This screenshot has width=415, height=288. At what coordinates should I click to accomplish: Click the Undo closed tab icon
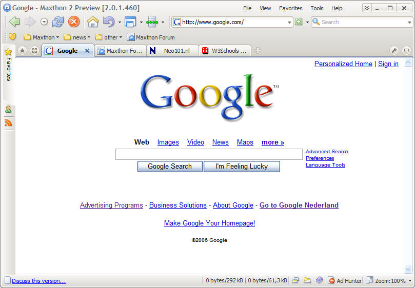coord(109,22)
